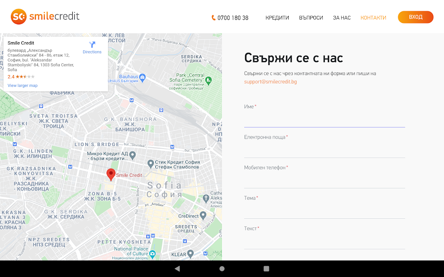
Task: Tap Android back navigation button
Action: [x=177, y=268]
